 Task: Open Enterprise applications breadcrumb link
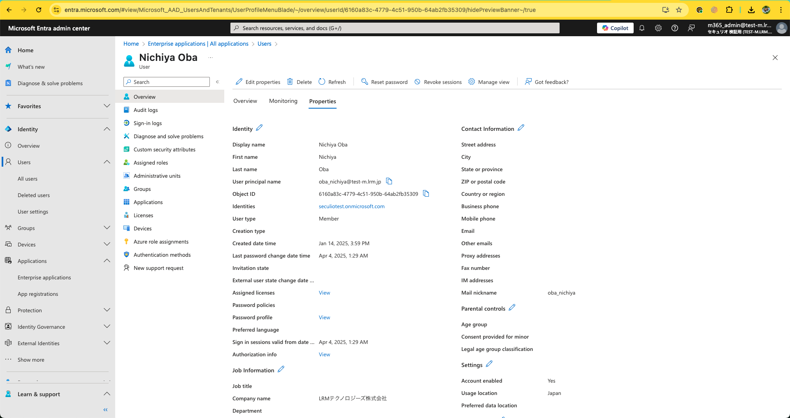(198, 44)
